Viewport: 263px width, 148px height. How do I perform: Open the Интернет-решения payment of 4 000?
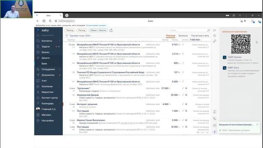(137, 106)
